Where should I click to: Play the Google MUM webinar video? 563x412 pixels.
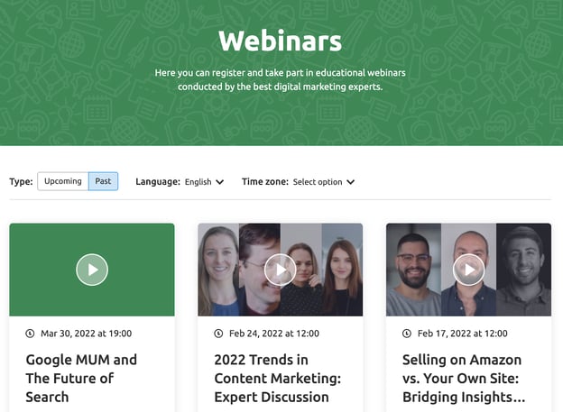coord(92,270)
